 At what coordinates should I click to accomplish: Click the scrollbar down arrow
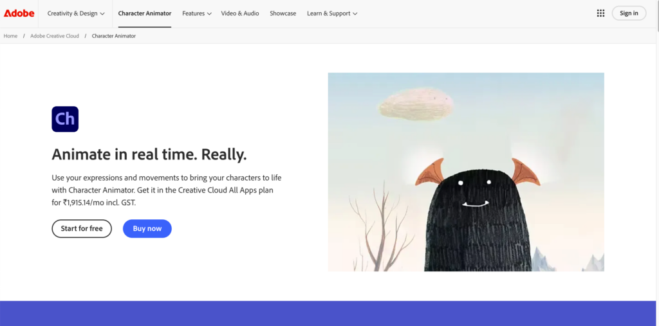coord(655,322)
